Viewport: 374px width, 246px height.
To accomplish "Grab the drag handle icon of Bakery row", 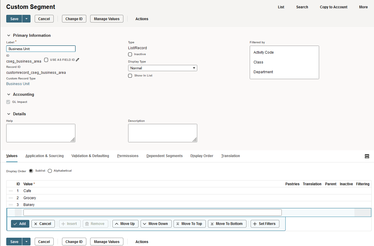I will pos(11,205).
